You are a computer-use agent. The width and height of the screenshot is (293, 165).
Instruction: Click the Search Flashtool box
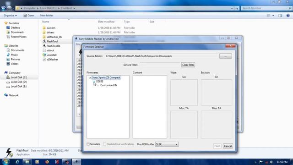tap(266, 8)
